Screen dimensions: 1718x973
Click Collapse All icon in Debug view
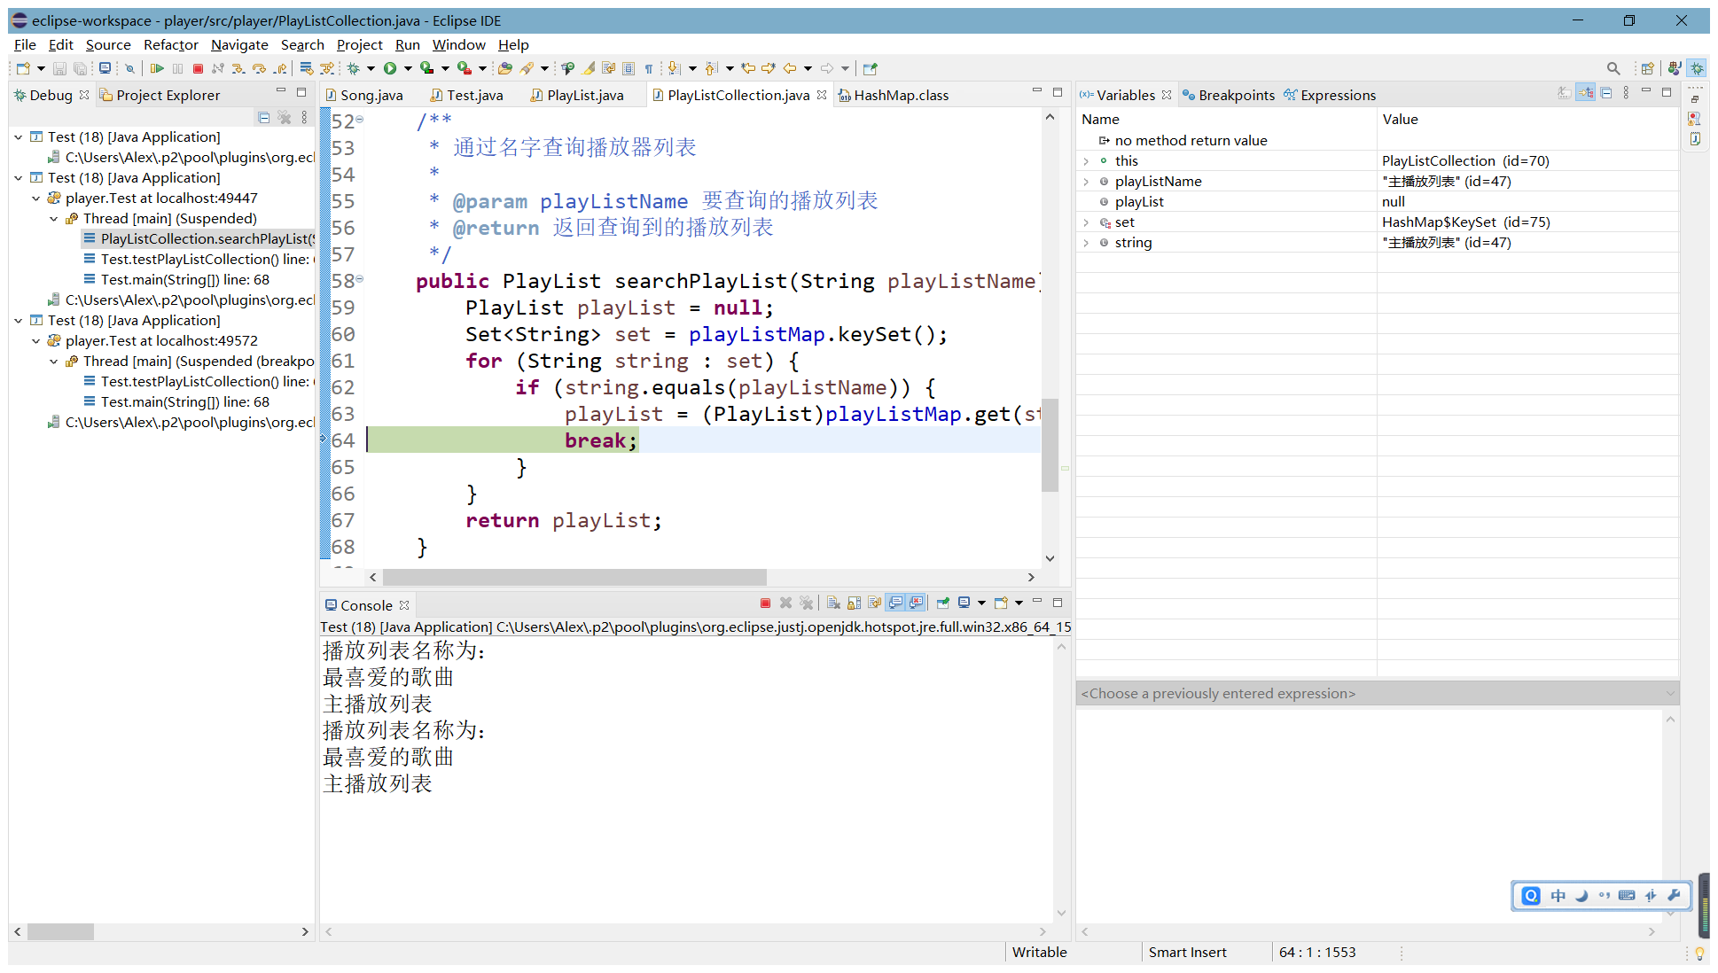(x=263, y=117)
